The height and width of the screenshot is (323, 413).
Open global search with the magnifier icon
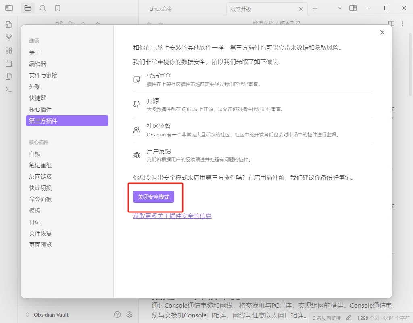(x=43, y=8)
